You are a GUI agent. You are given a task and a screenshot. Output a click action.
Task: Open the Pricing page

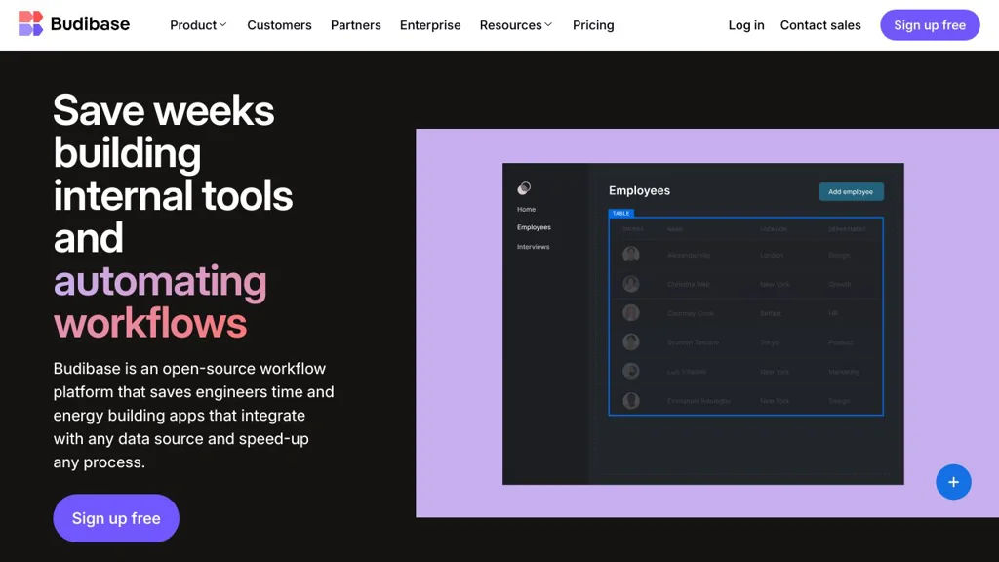point(593,25)
